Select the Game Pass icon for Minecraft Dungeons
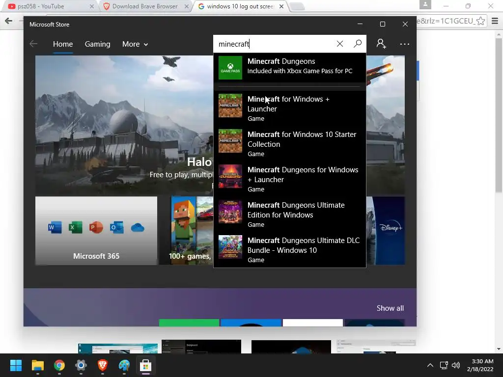The width and height of the screenshot is (503, 377). [x=230, y=68]
